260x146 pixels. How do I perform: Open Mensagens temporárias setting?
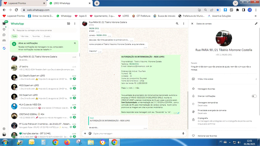tap(224, 104)
